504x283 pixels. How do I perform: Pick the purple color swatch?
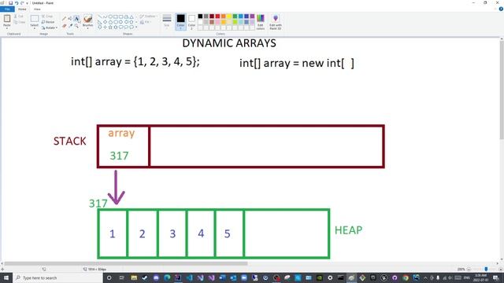tap(252, 16)
